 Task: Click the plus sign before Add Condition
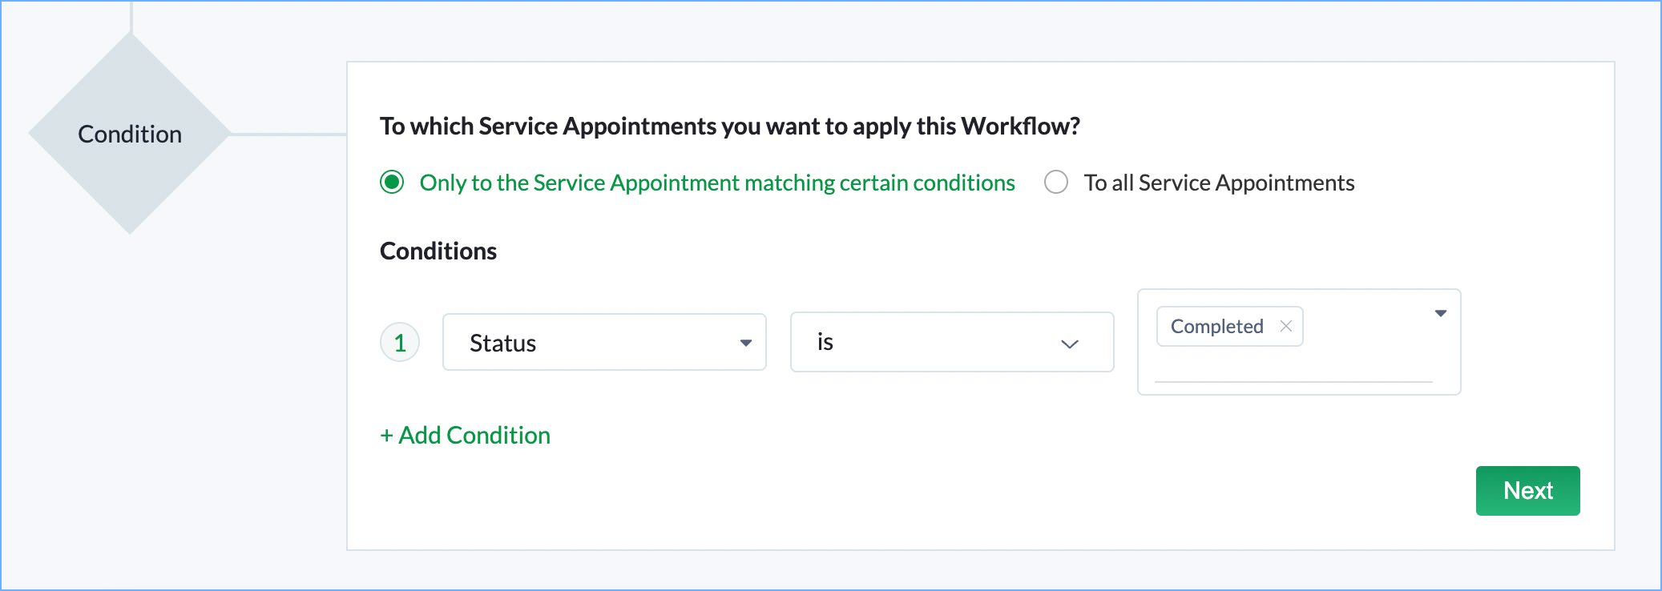tap(386, 436)
